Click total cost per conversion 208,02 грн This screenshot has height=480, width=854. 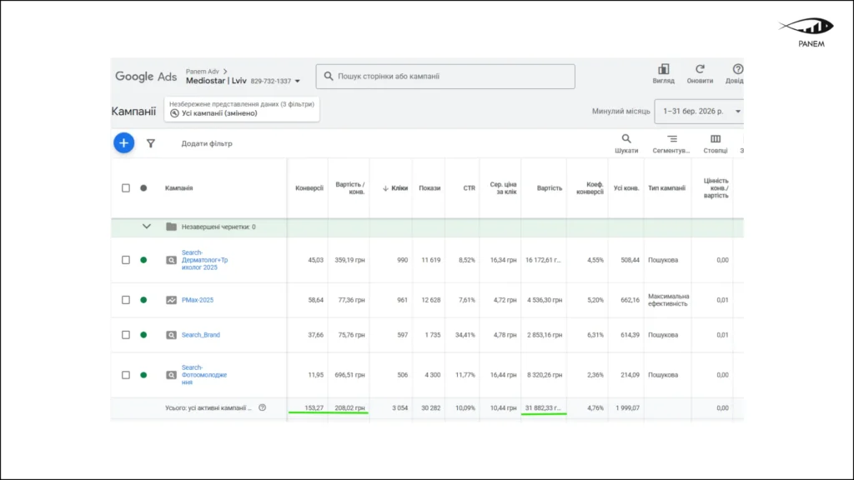coord(349,407)
